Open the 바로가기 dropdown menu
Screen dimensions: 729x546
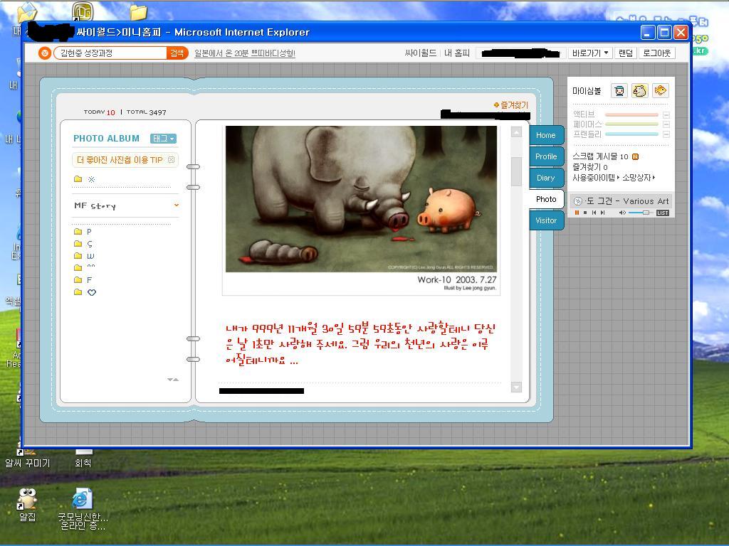(x=590, y=53)
